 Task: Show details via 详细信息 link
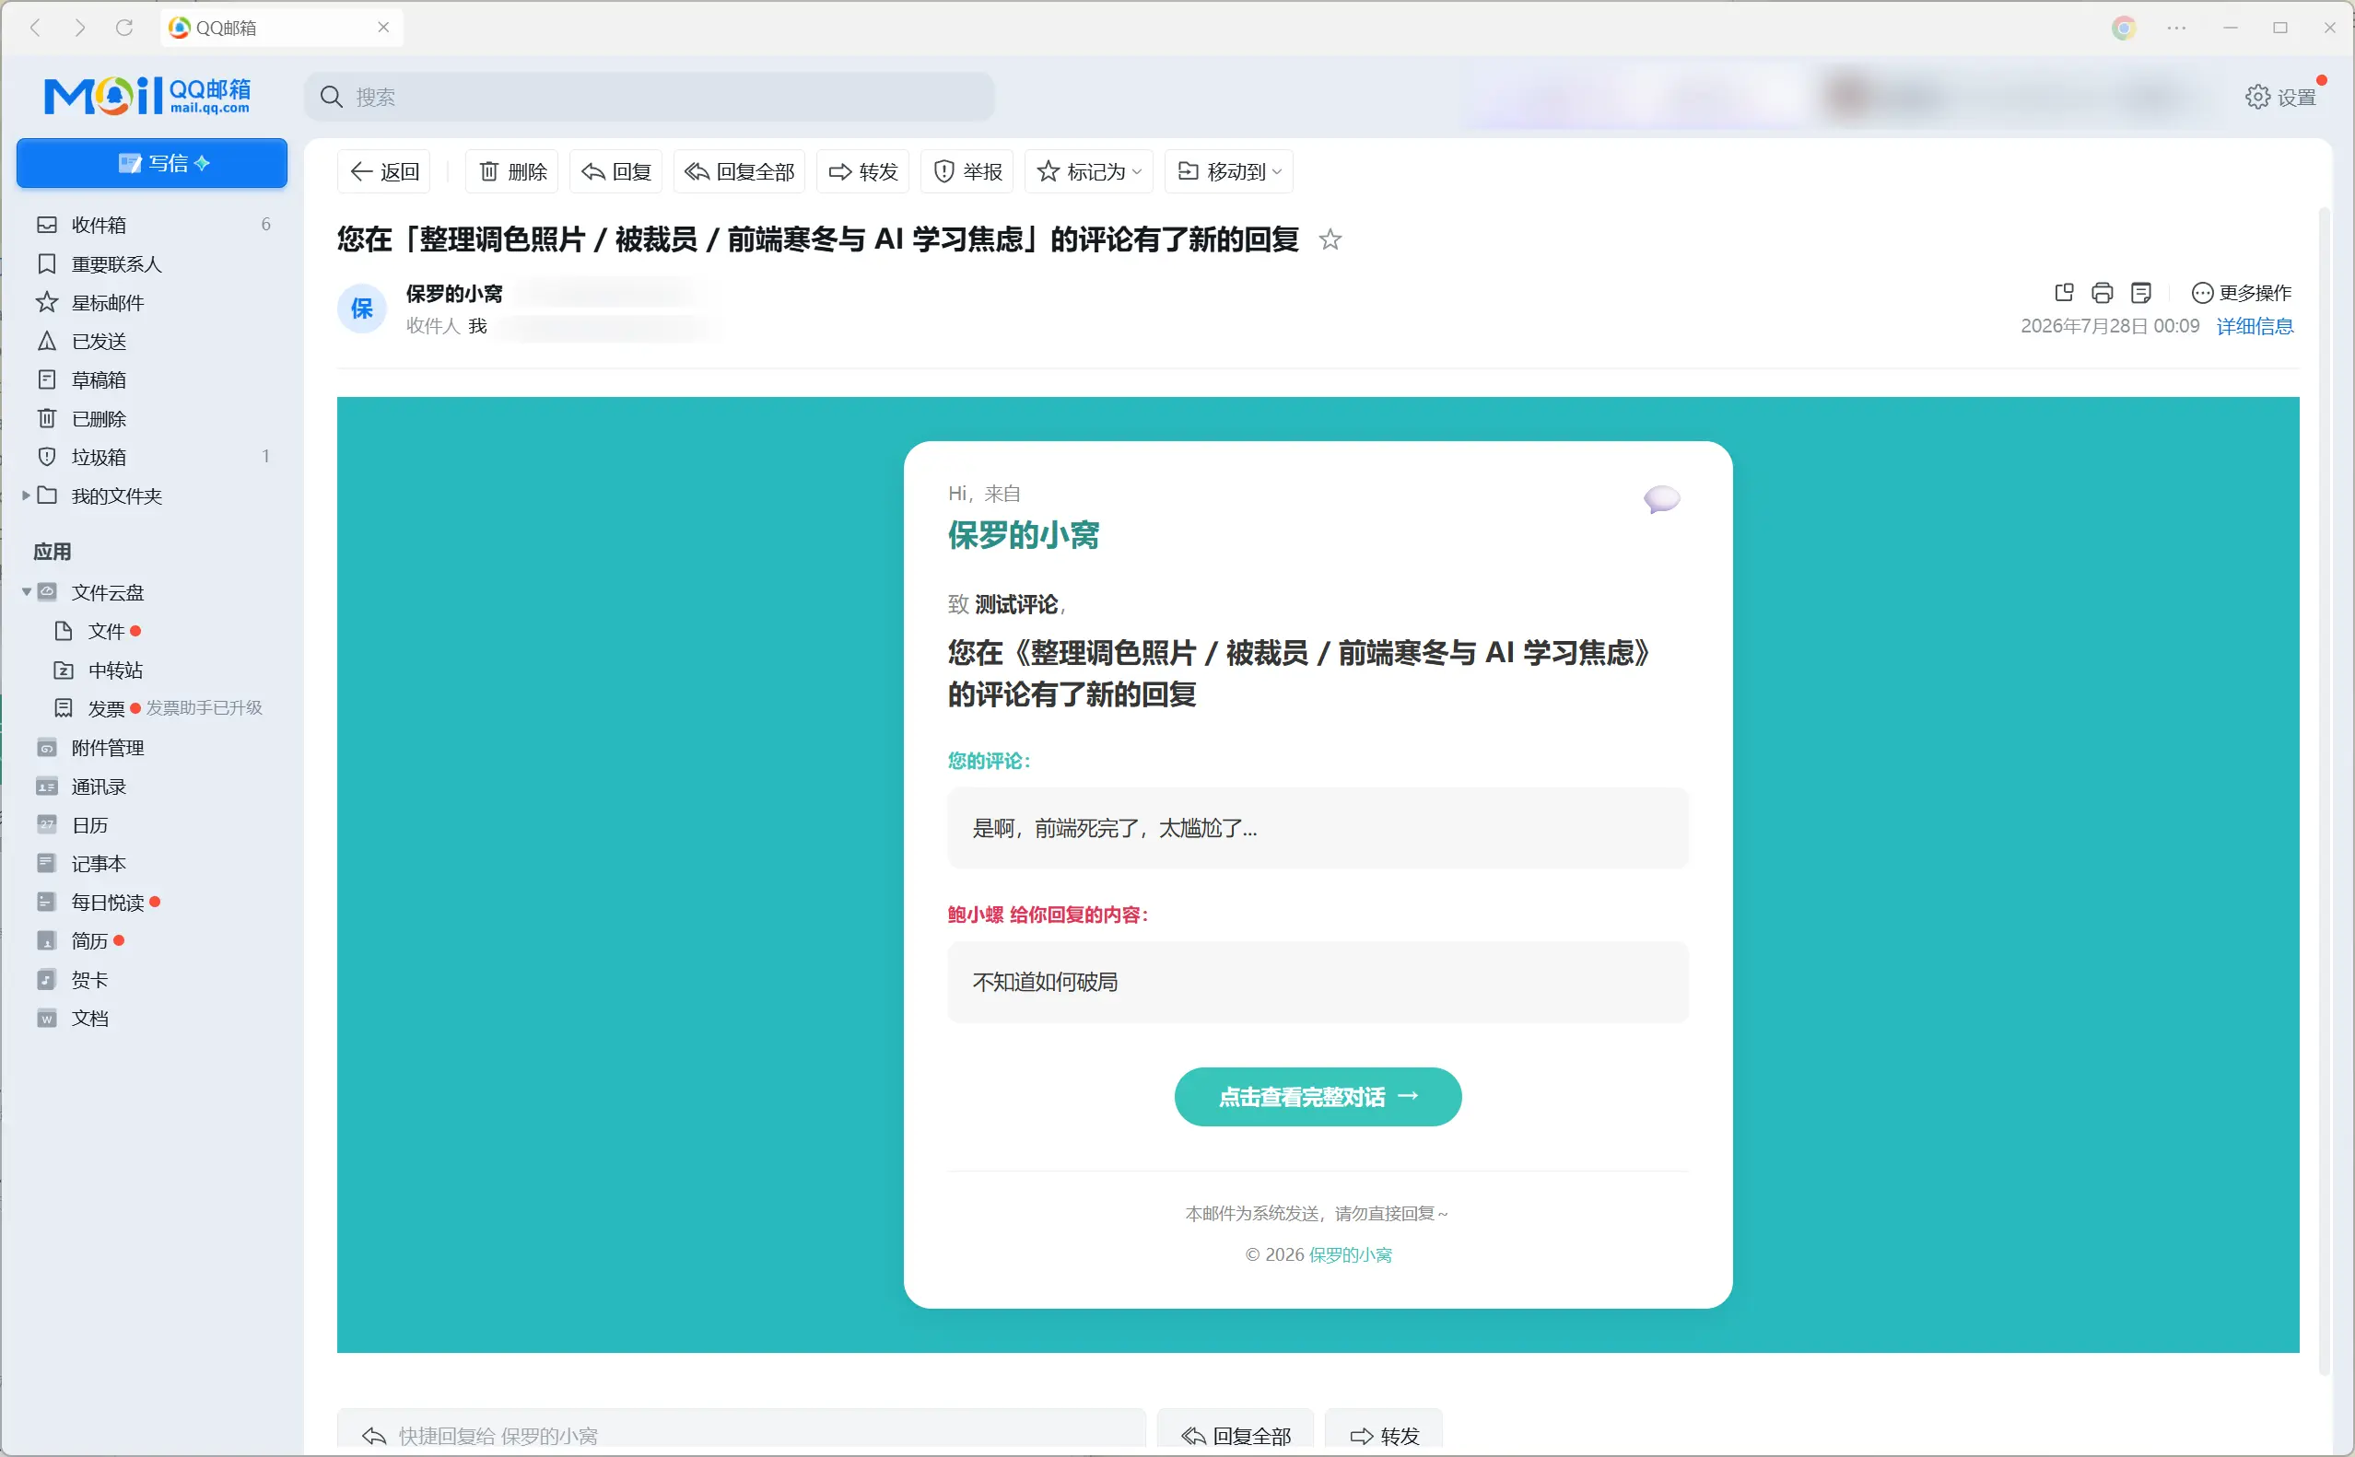pyautogui.click(x=2255, y=326)
